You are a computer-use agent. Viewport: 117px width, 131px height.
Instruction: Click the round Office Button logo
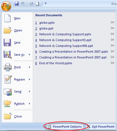point(6,6)
